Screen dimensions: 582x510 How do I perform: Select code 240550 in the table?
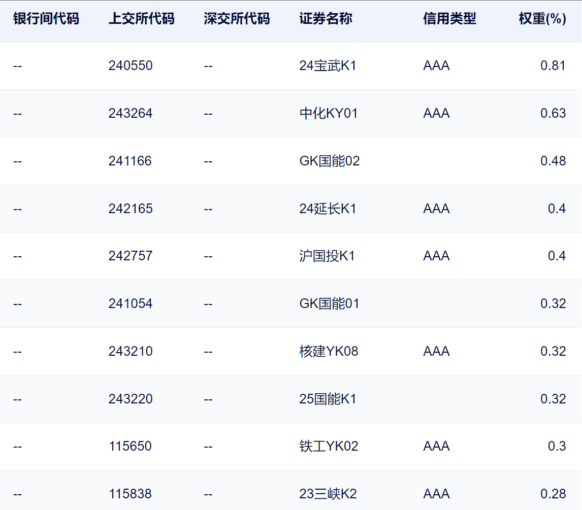[x=131, y=65]
